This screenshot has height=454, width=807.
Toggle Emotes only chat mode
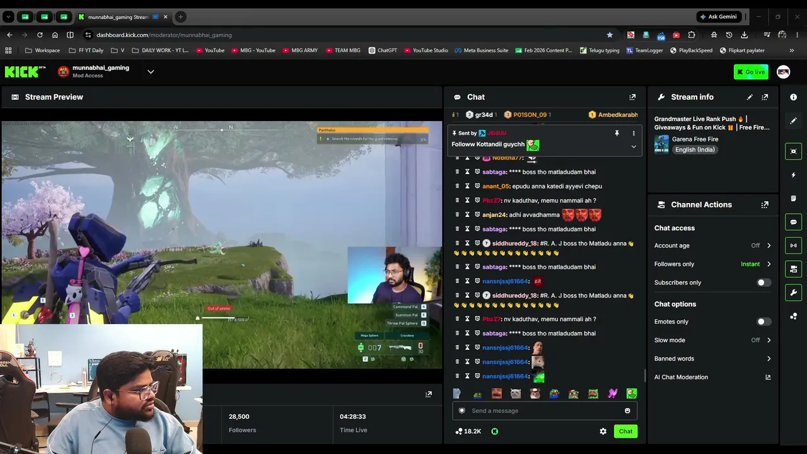pos(763,322)
